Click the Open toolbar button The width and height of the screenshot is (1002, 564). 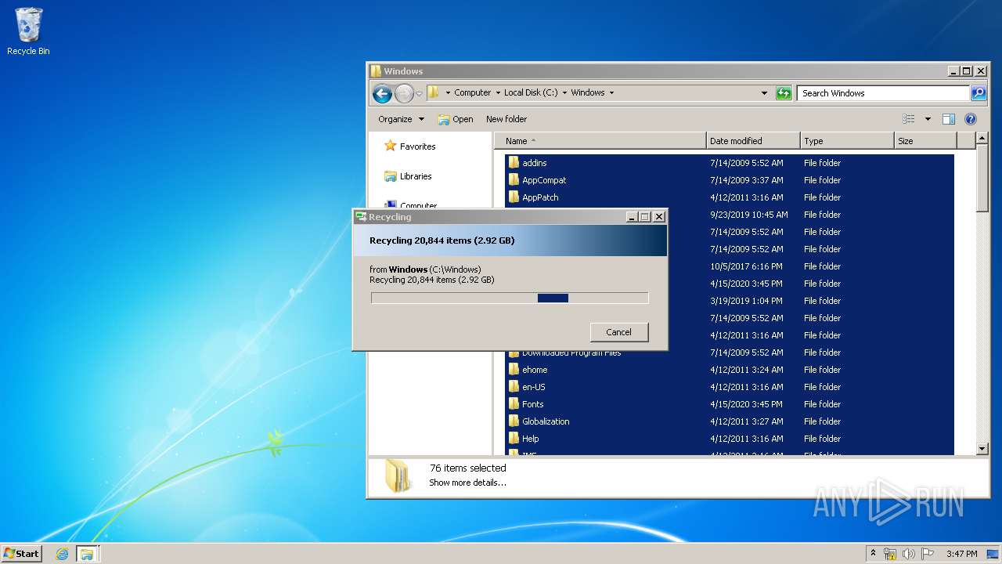pos(456,119)
